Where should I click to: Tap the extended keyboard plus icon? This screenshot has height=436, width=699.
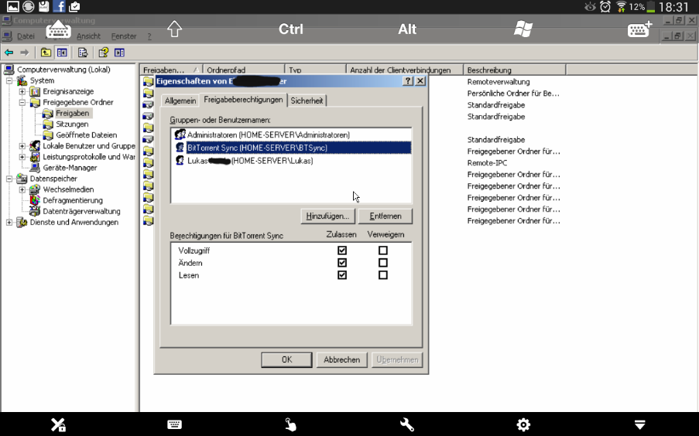pyautogui.click(x=639, y=29)
